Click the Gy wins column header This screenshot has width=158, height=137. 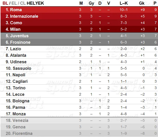[91, 3]
